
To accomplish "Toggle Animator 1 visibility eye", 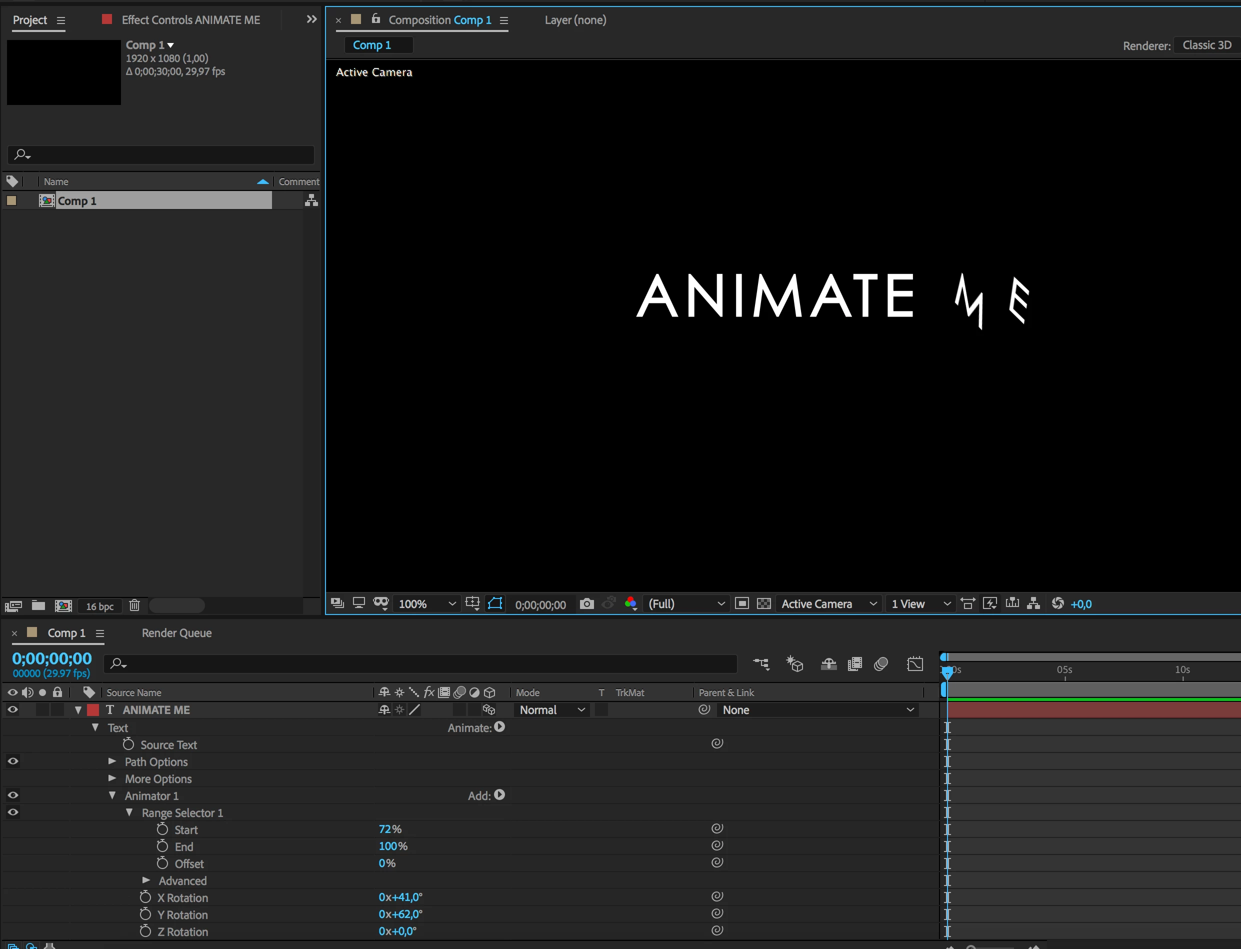I will [12, 795].
